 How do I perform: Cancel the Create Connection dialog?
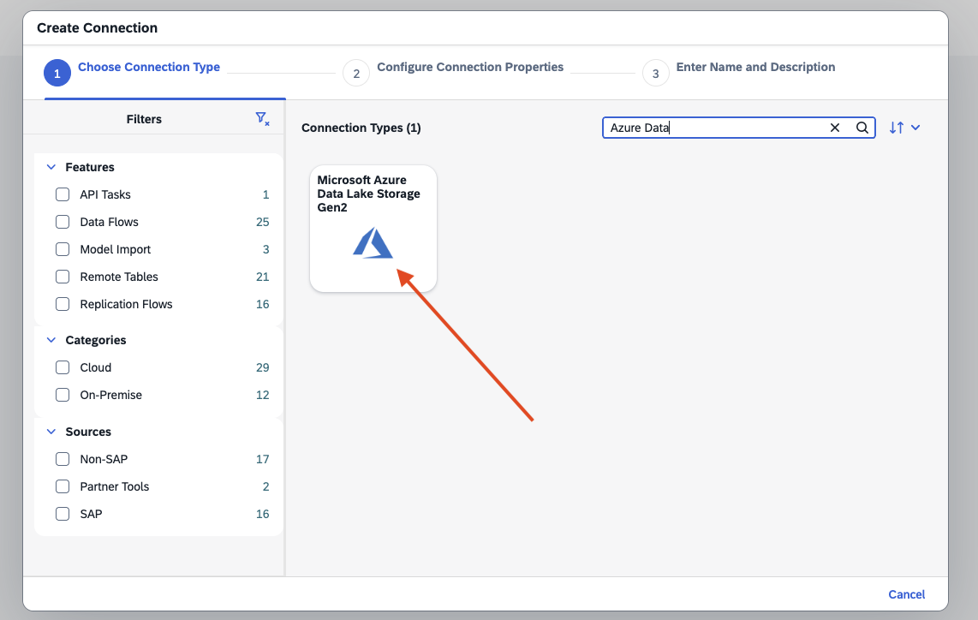pos(906,594)
